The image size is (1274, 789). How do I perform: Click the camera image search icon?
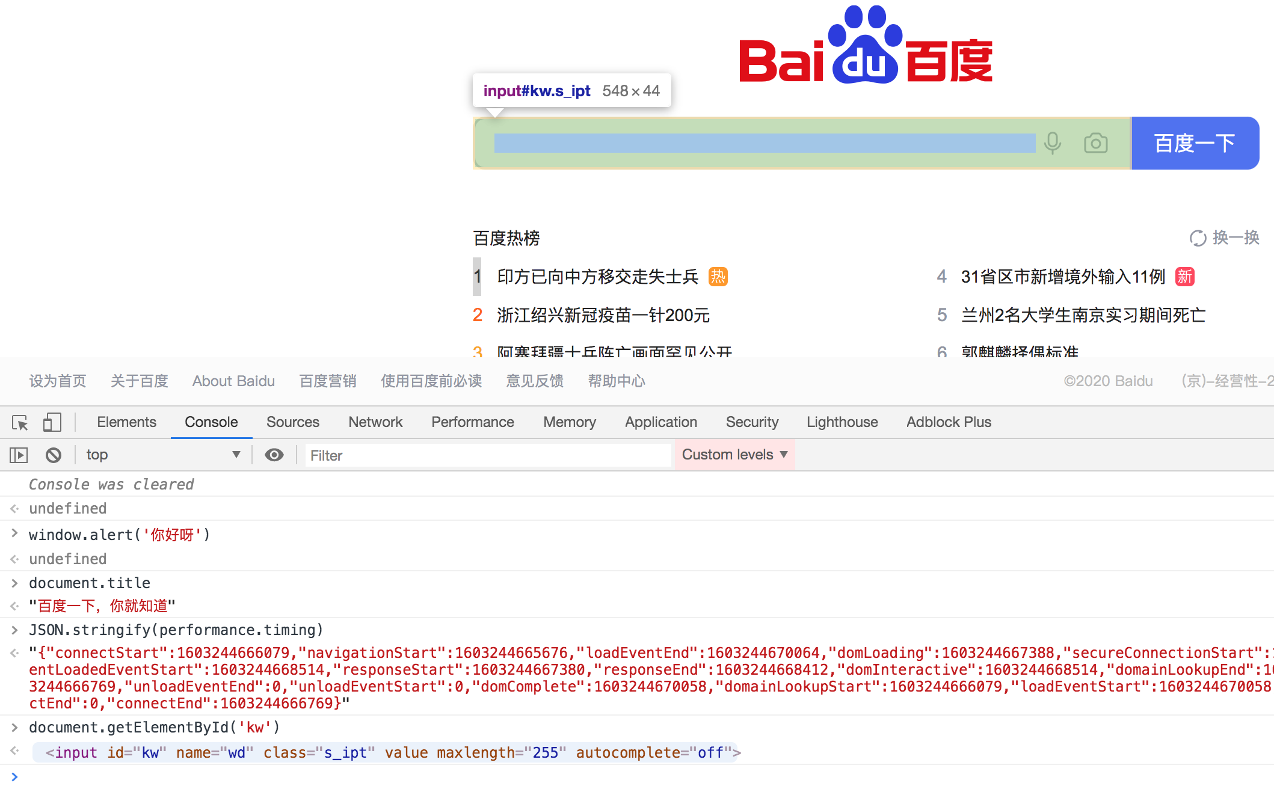click(x=1095, y=143)
